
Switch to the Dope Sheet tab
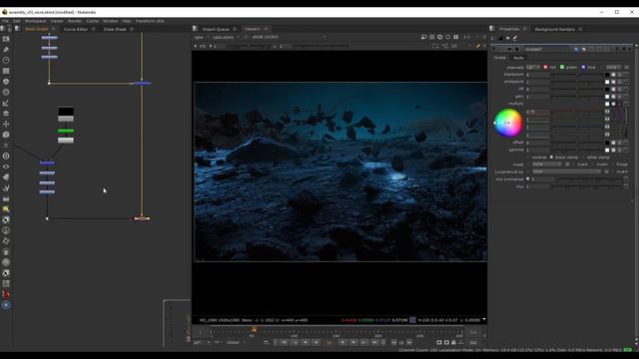(x=115, y=29)
